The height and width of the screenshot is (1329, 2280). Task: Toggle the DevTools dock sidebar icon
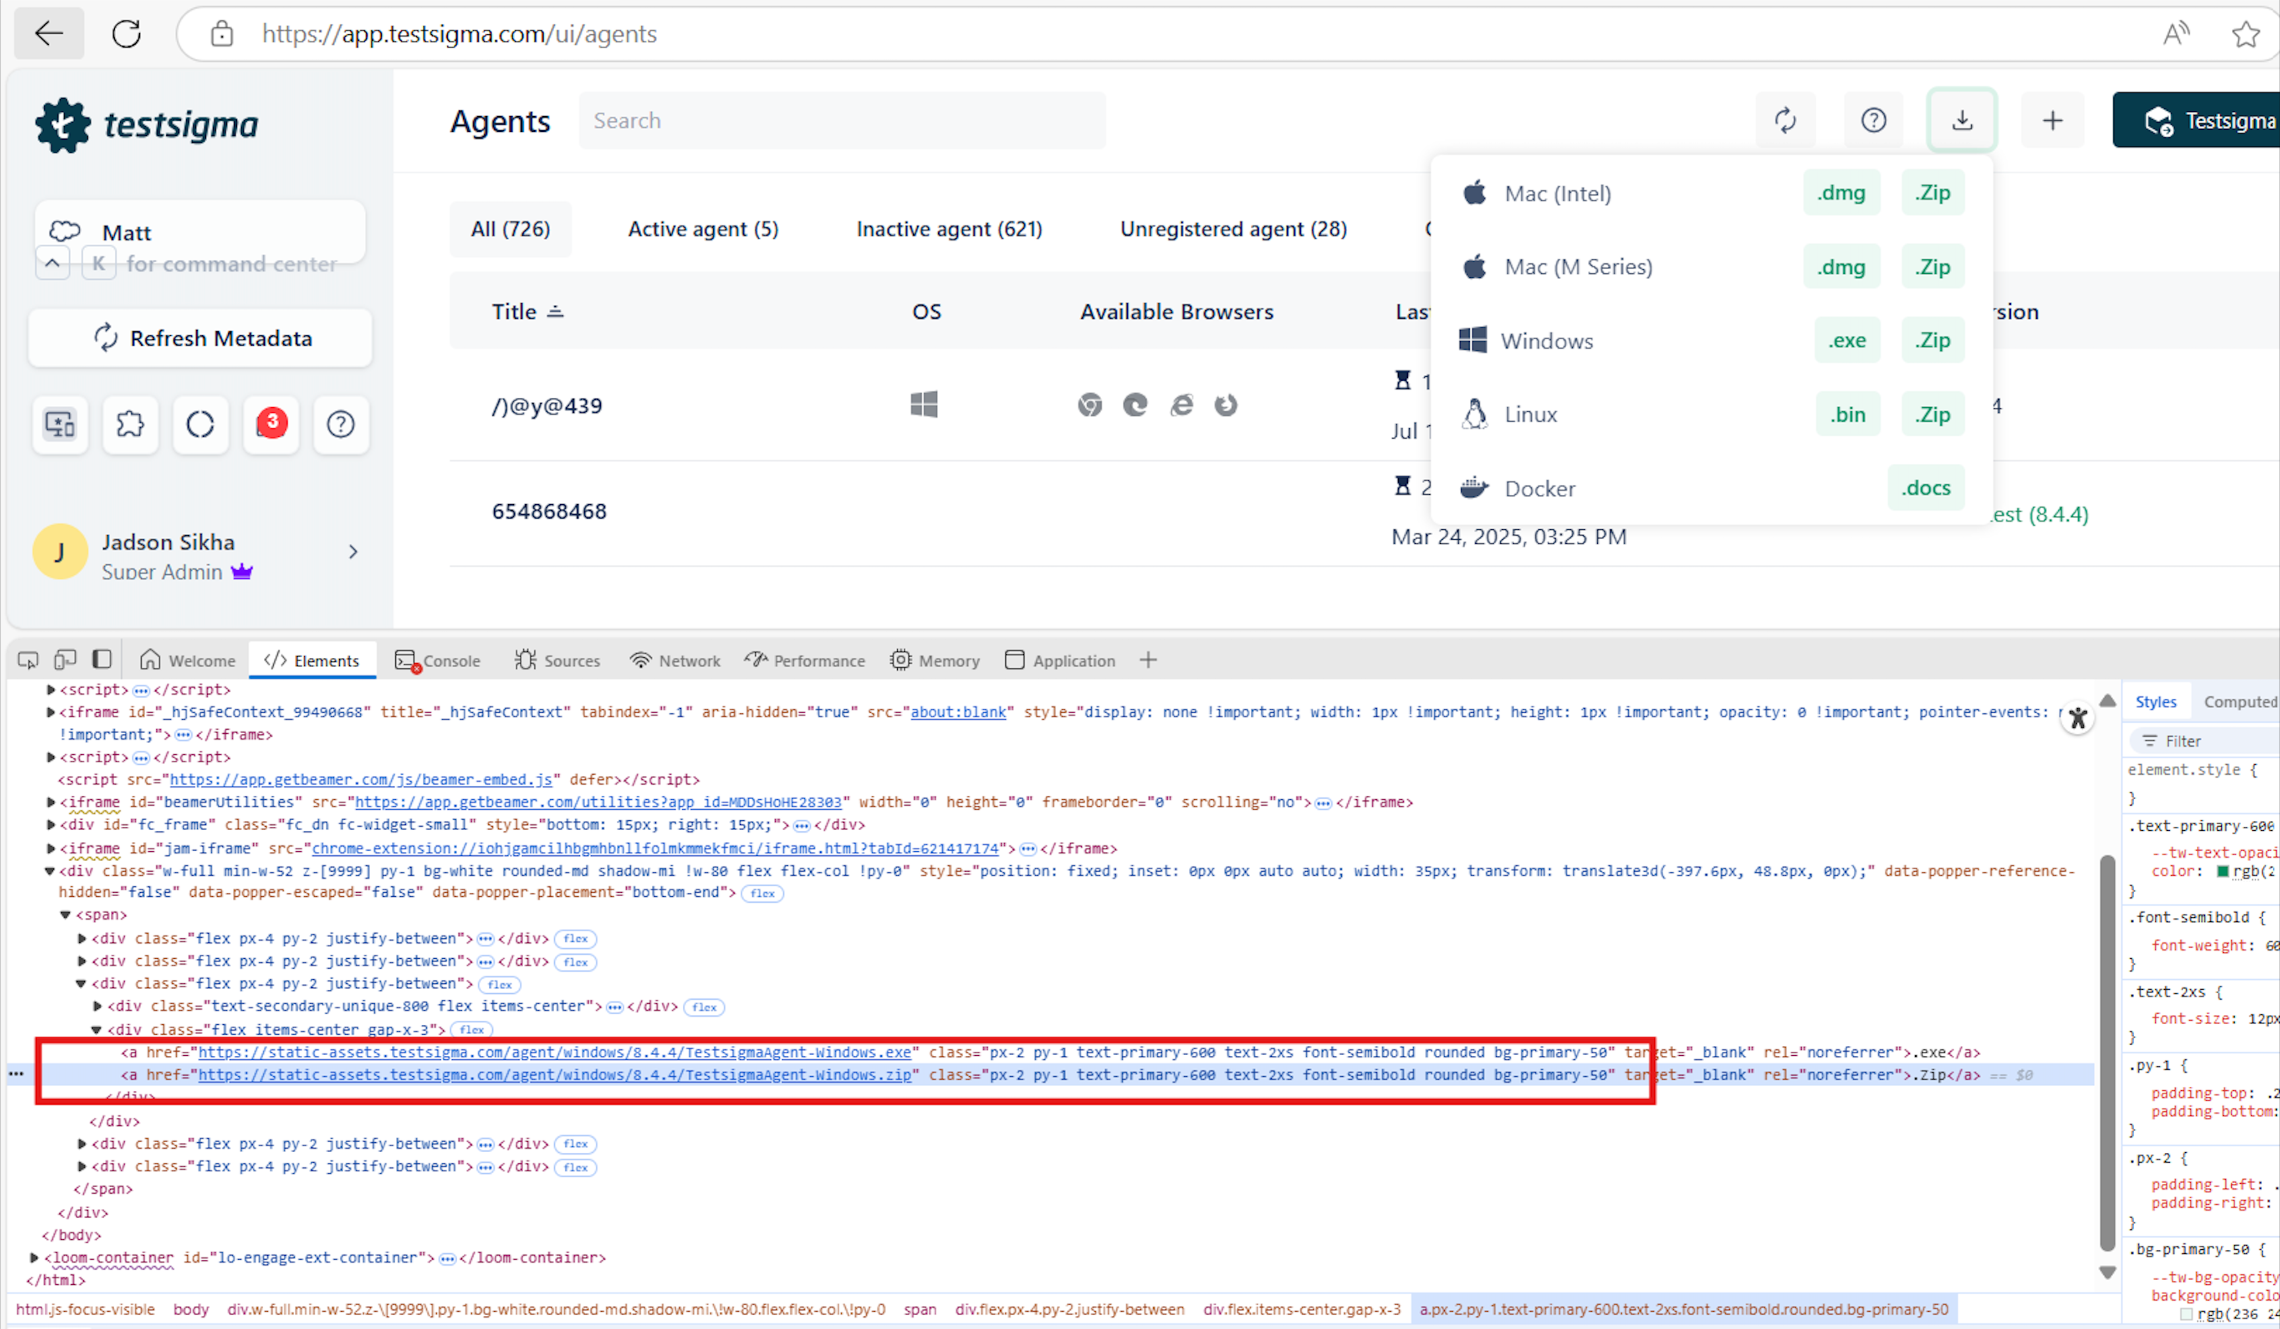[x=102, y=661]
